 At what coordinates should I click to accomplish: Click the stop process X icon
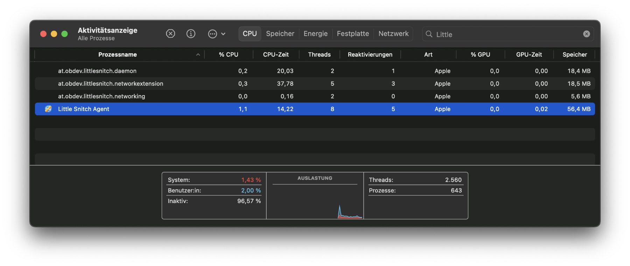click(x=170, y=34)
